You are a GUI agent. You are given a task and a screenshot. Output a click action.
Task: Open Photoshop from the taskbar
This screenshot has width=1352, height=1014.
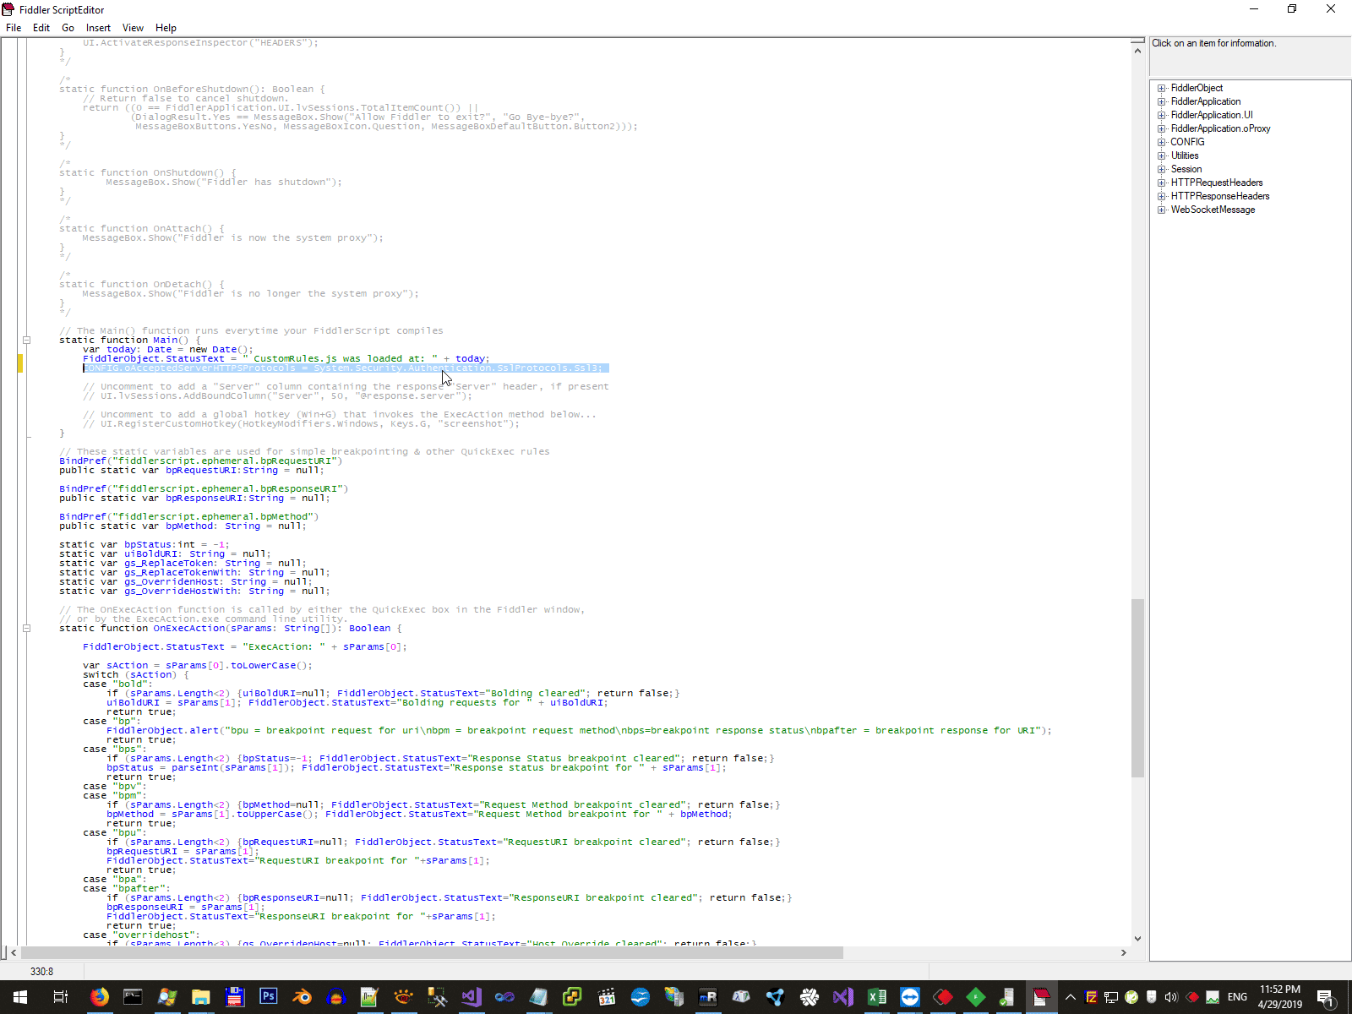click(268, 997)
